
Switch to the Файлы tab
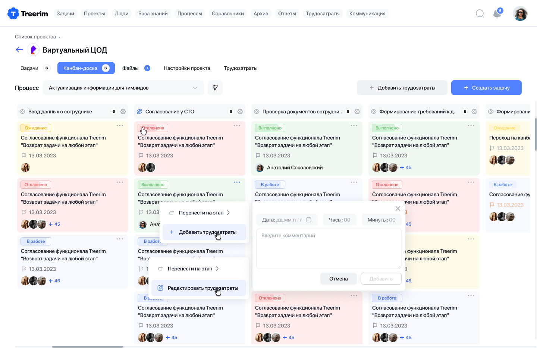click(x=131, y=68)
